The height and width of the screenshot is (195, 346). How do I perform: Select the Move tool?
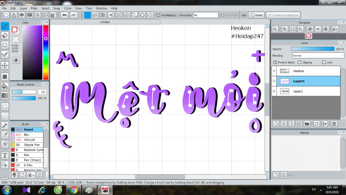point(5,65)
